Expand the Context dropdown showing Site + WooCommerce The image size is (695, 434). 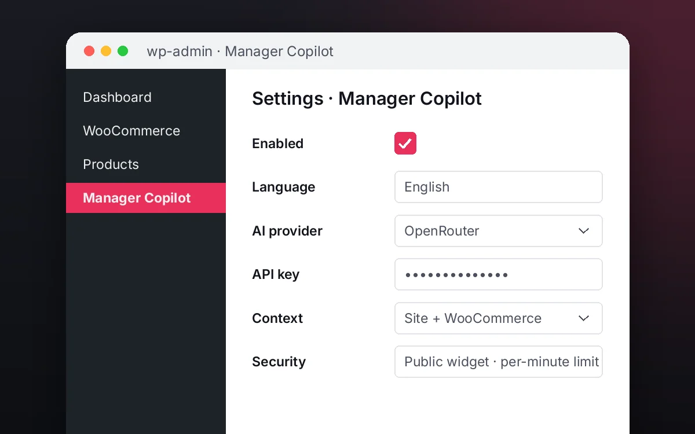tap(499, 318)
